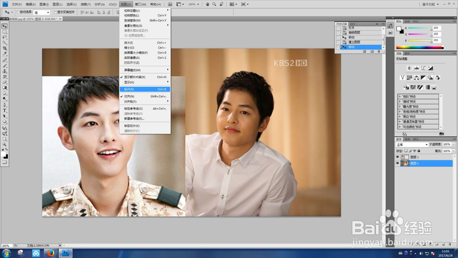Select the Rectangular Marquee tool

pyautogui.click(x=5, y=32)
